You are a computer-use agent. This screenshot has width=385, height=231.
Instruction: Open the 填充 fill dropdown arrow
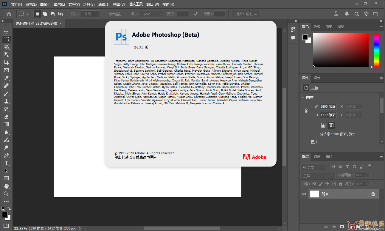[x=369, y=184]
